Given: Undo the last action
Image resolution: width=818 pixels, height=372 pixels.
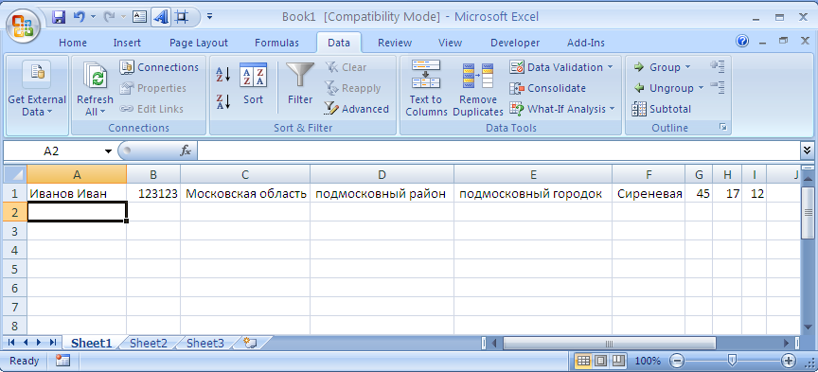Looking at the screenshot, I should point(79,17).
